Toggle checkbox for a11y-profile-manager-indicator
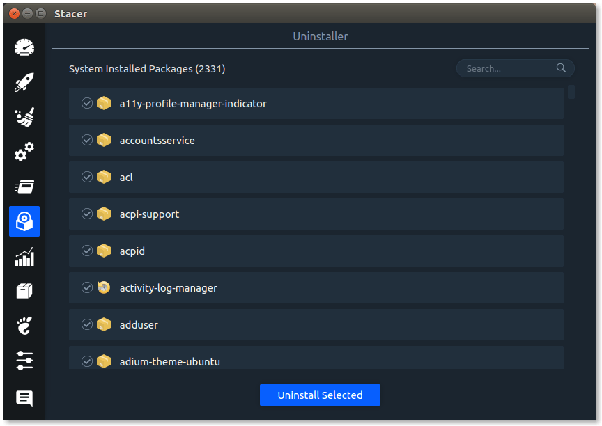 (87, 103)
